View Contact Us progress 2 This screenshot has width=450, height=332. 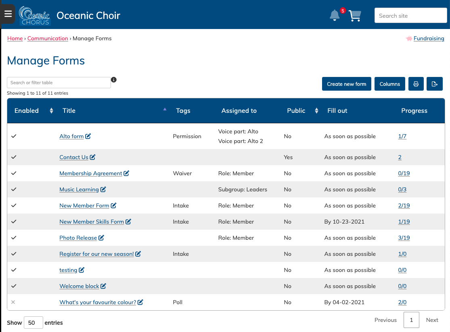[x=400, y=157]
